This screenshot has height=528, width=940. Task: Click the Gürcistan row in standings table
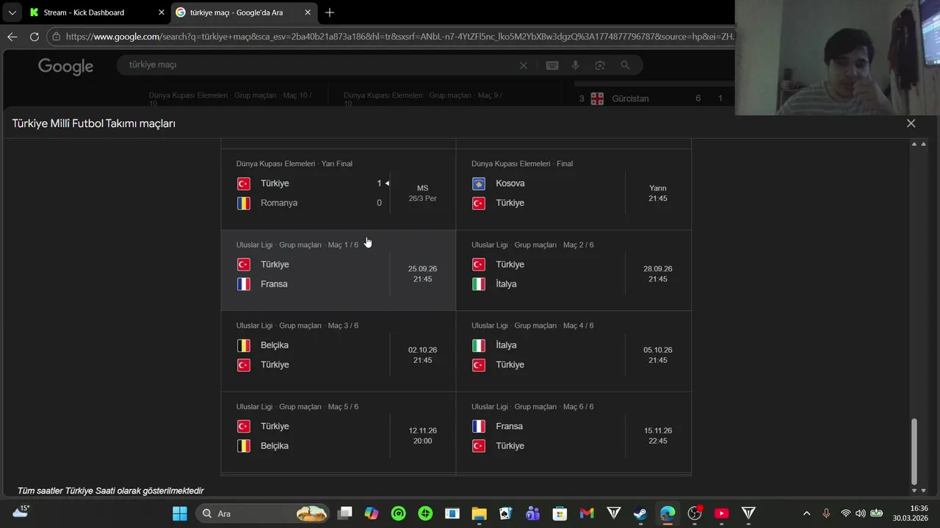click(x=652, y=98)
